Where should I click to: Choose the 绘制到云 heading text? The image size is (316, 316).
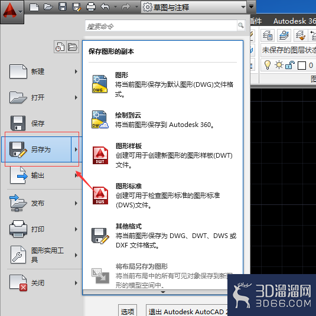(x=128, y=115)
